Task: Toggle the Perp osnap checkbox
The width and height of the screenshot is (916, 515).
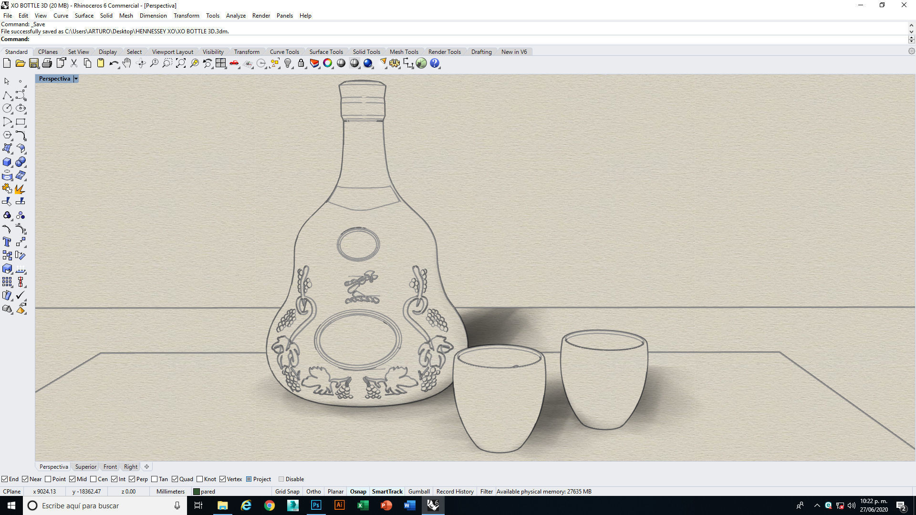Action: pos(132,479)
